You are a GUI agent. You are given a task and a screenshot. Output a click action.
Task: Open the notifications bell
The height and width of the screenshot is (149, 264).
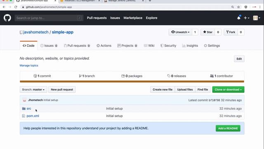click(239, 18)
